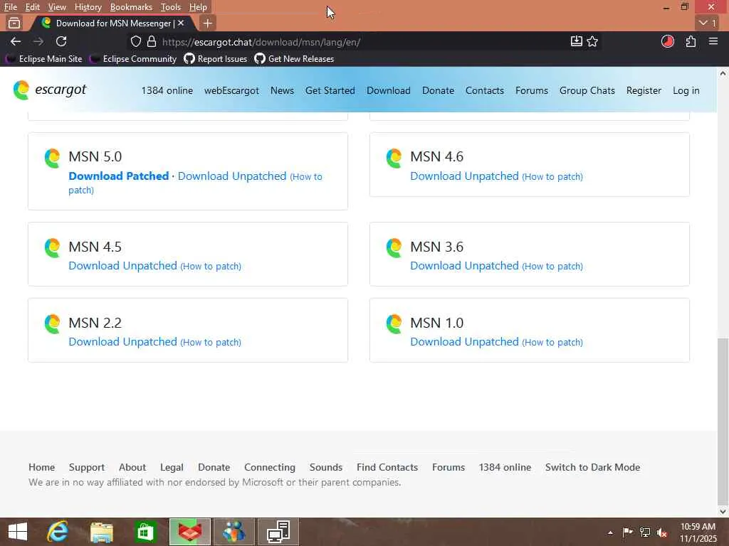
Task: Click Group Chats in header navigation
Action: tap(587, 90)
